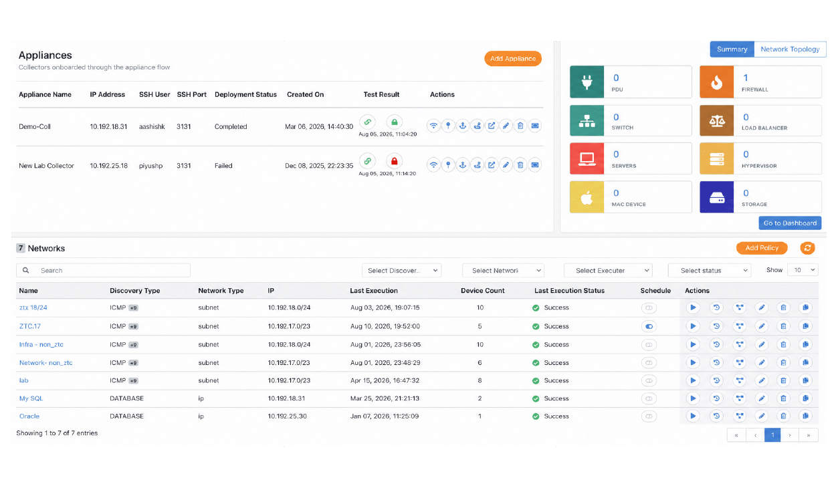This screenshot has height=488, width=836.
Task: Go to next page in pagination
Action: [x=791, y=435]
